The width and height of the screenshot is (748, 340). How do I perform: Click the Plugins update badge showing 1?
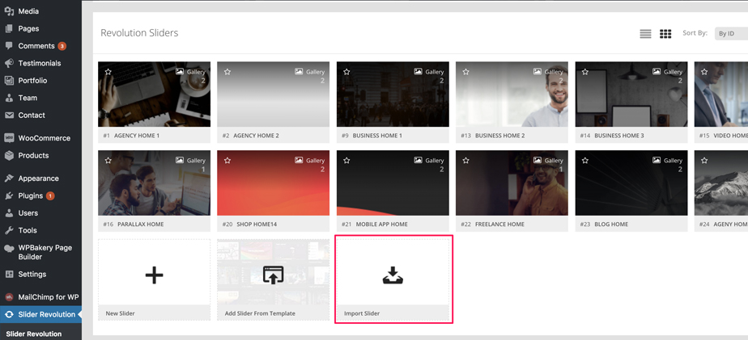coord(50,195)
